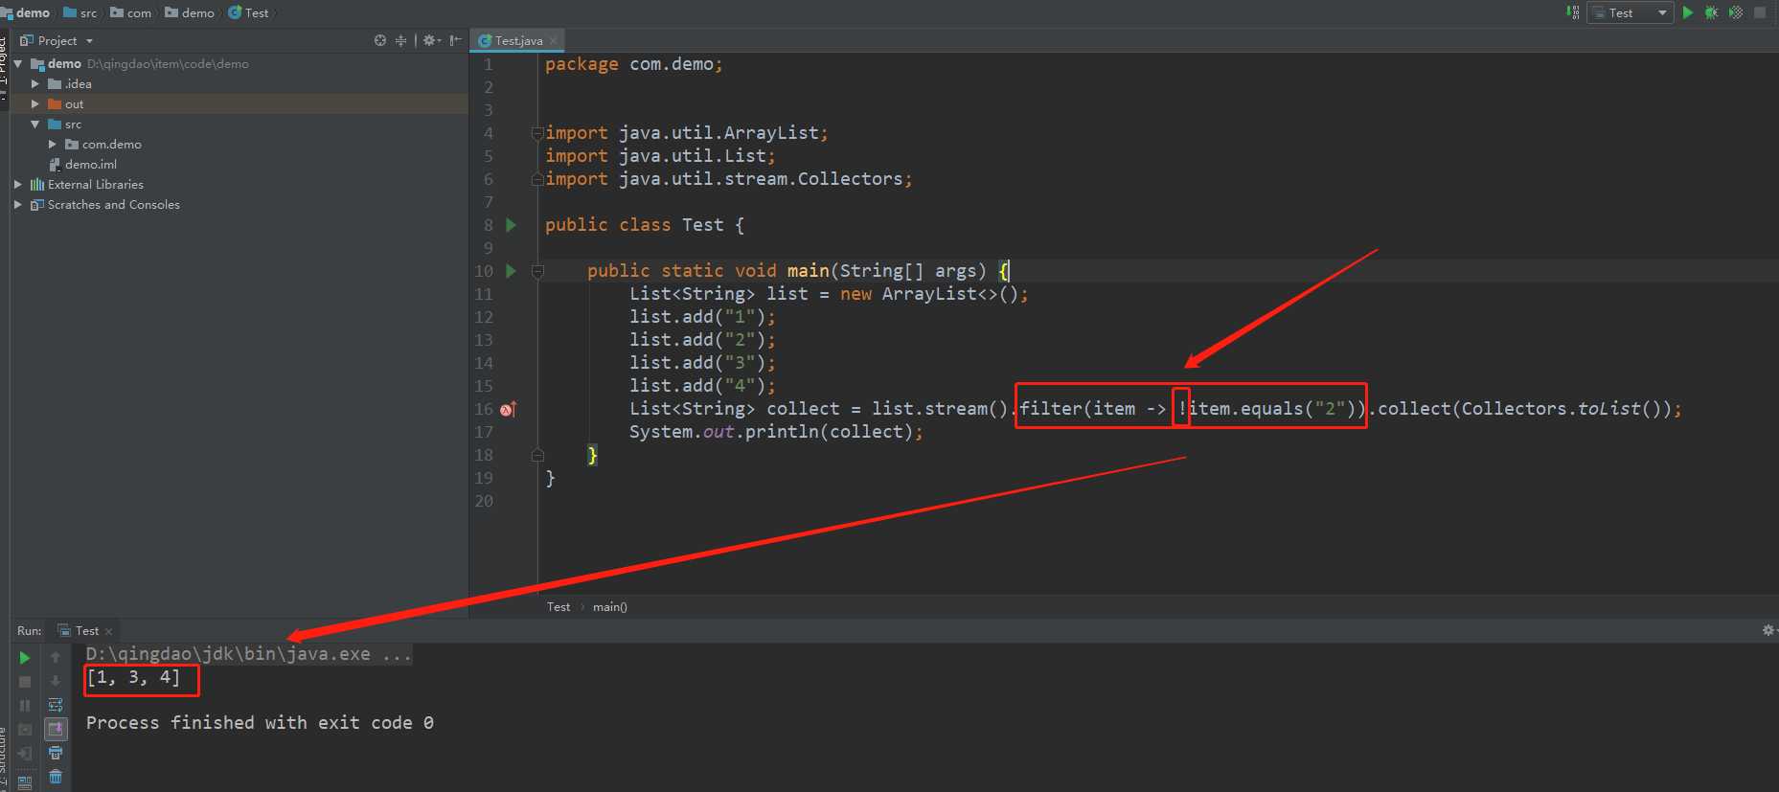Viewport: 1779px width, 792px height.
Task: Run the Test configuration from the top toolbar
Action: point(1688,12)
